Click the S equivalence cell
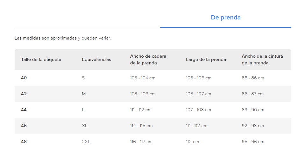304x168 pixels. (83, 78)
